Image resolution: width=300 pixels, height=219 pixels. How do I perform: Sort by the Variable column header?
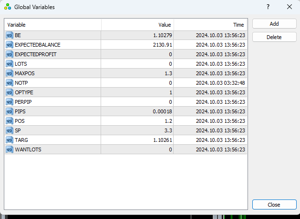point(53,25)
